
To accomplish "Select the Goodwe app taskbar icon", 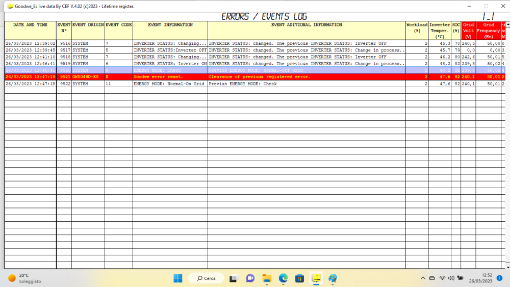I will tap(316, 278).
